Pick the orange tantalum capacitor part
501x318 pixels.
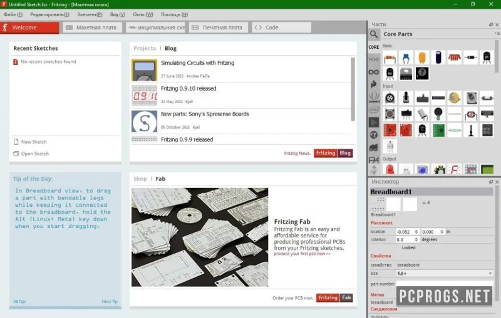pos(422,57)
